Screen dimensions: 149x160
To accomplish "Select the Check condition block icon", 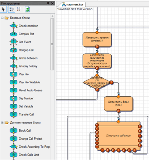I will [x=13, y=26].
